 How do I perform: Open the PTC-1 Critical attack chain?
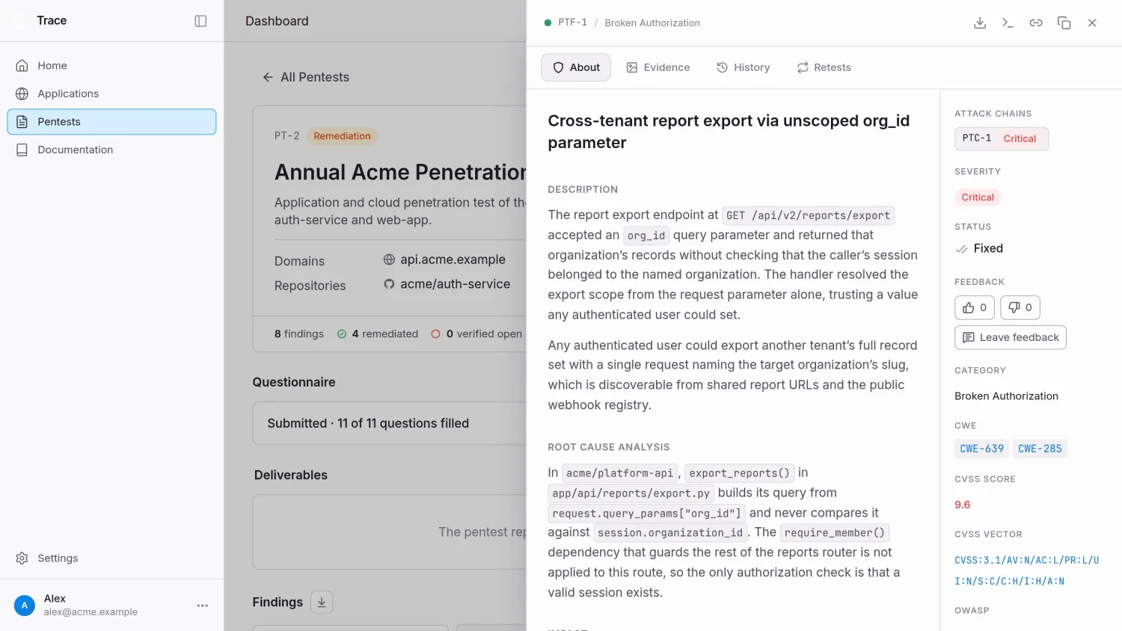click(x=1002, y=138)
